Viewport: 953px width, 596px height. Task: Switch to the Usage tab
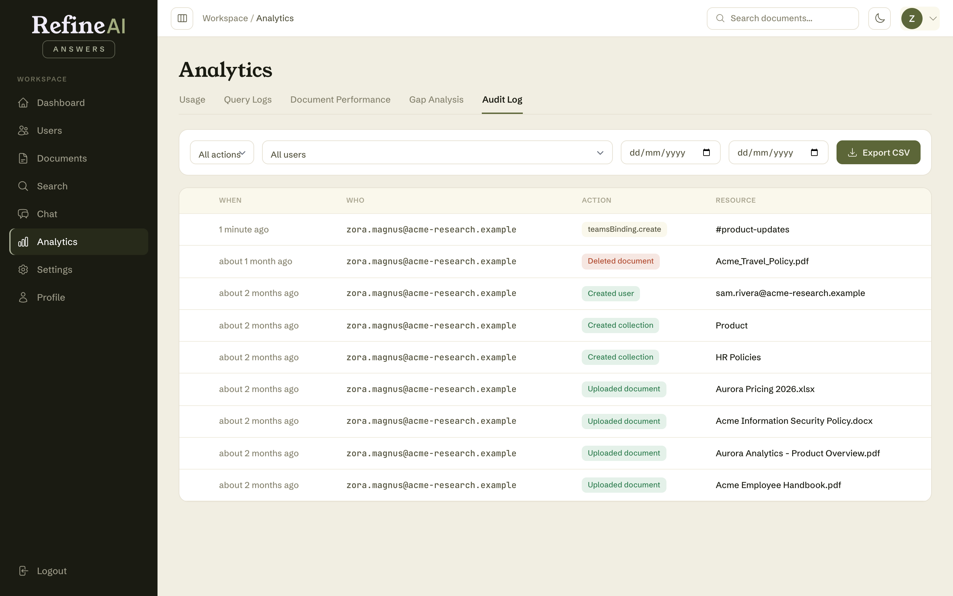pyautogui.click(x=192, y=100)
